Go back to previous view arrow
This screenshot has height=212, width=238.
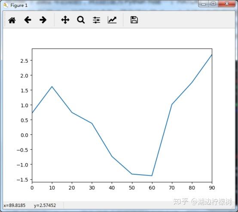point(27,20)
